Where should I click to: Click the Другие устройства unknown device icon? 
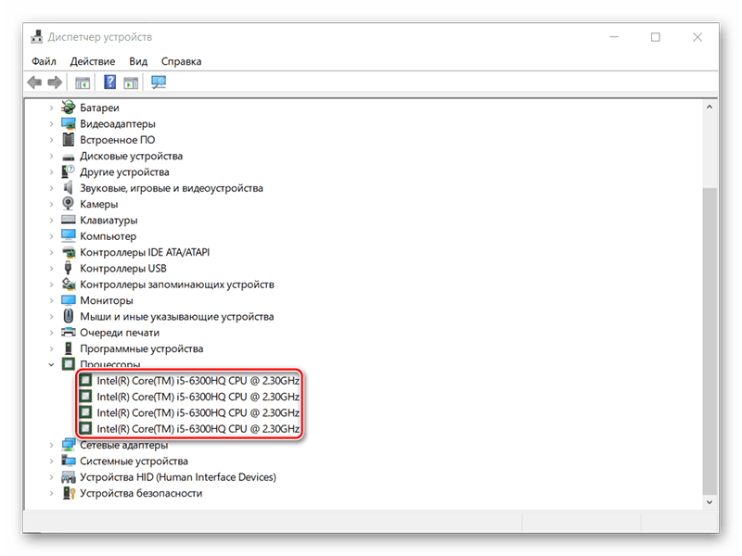coord(68,171)
